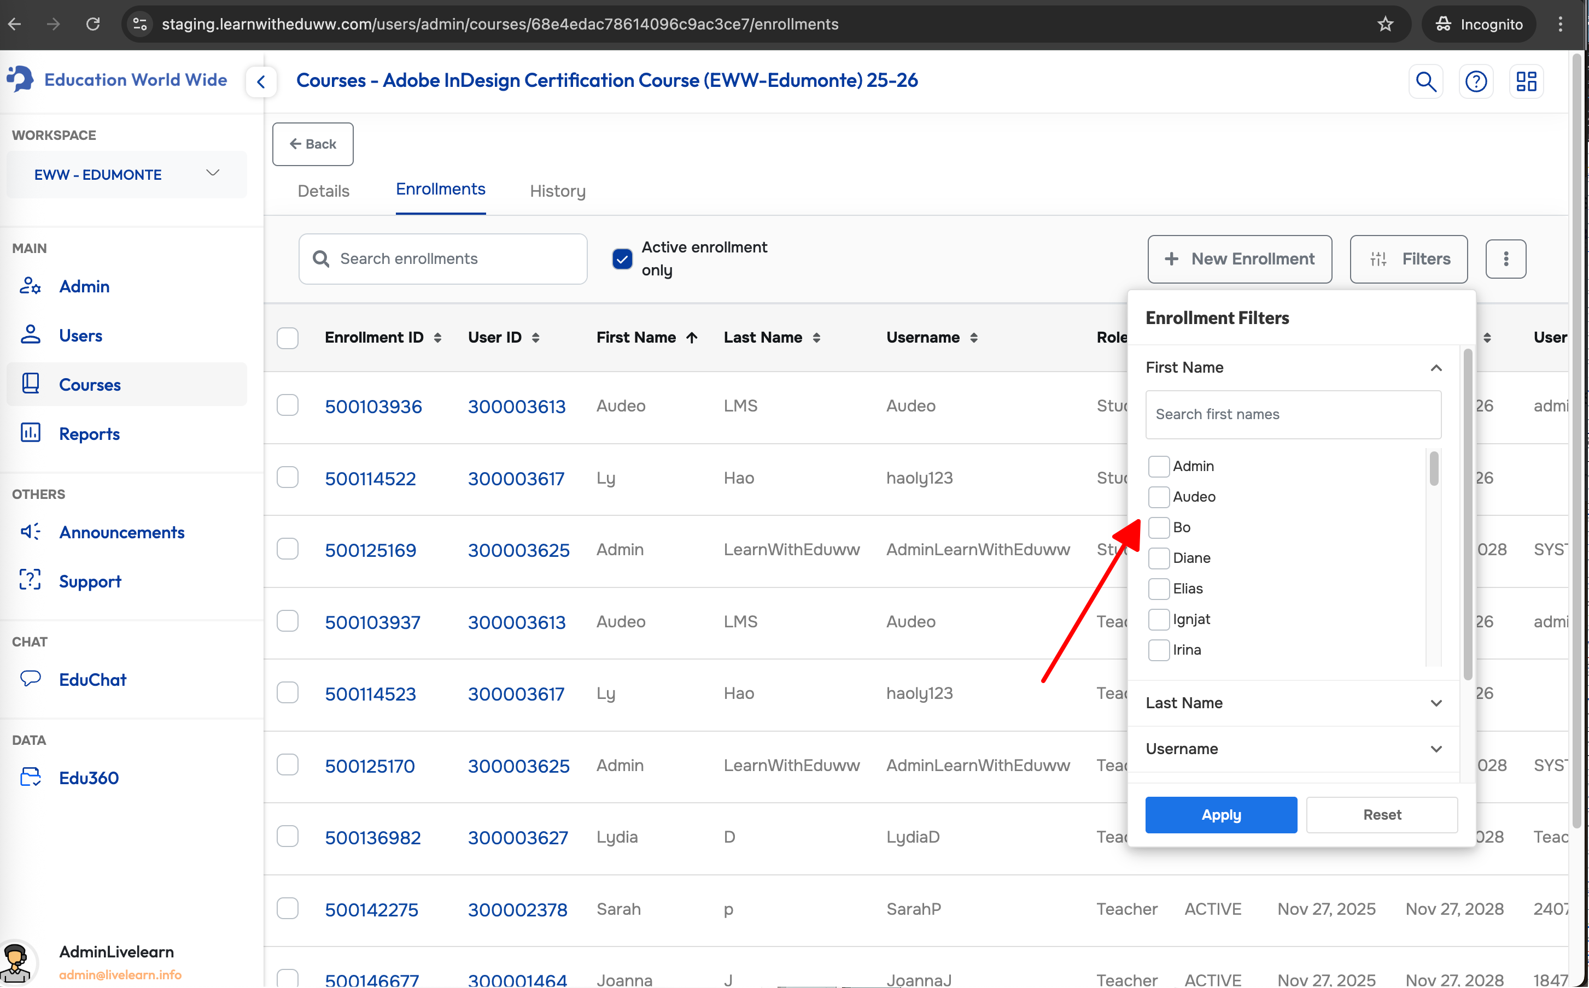This screenshot has height=988, width=1589.
Task: Switch to the Details tab
Action: coord(323,191)
